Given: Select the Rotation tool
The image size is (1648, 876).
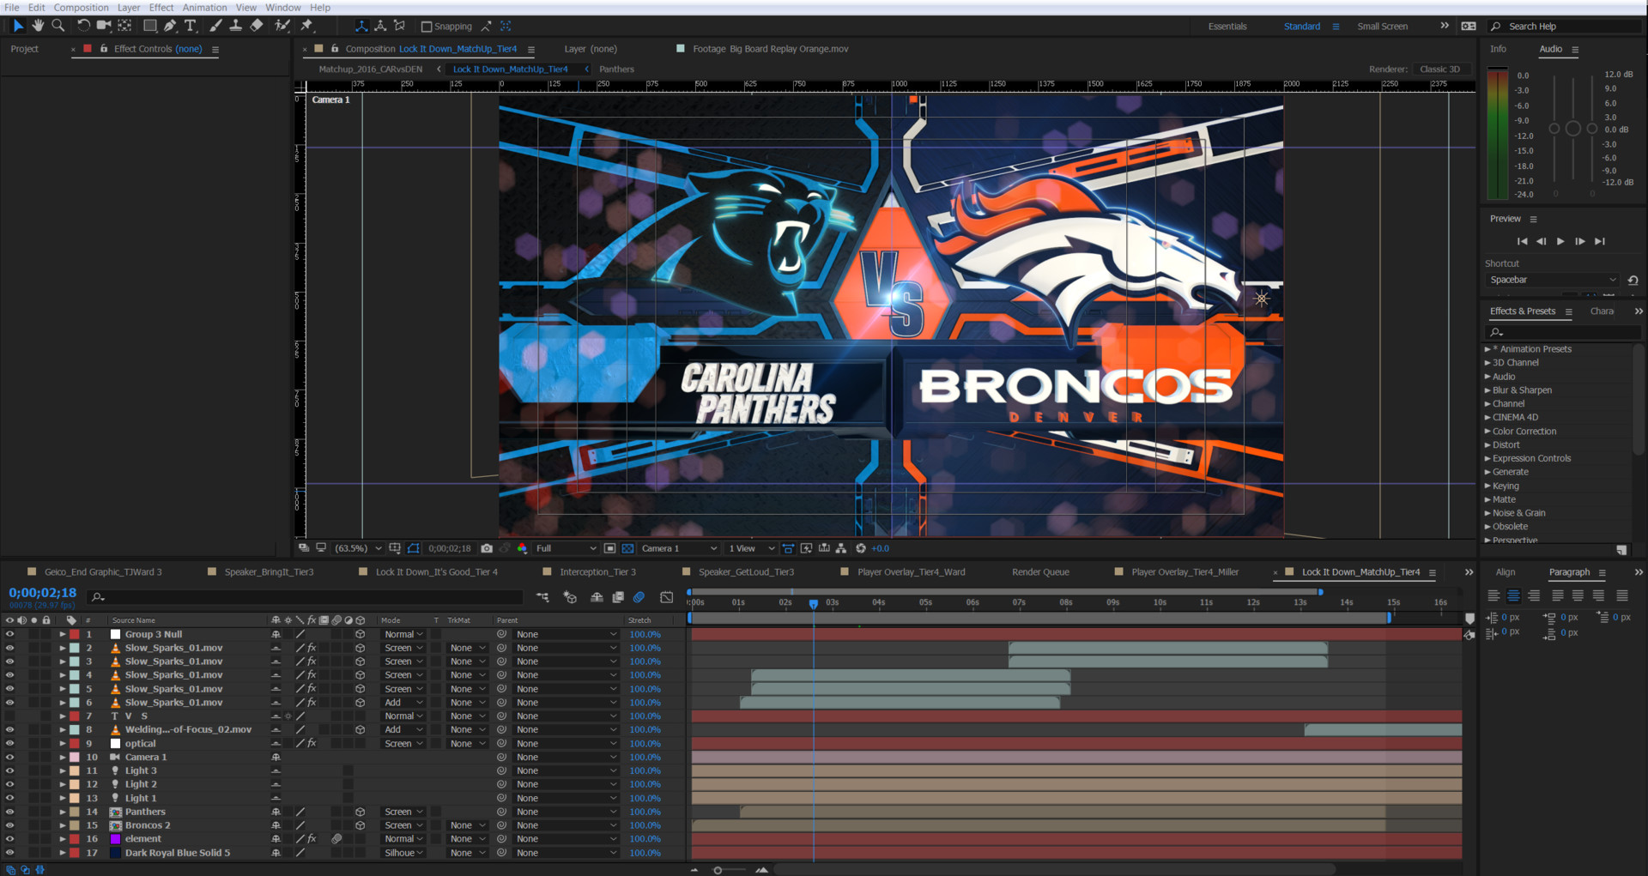Looking at the screenshot, I should tap(83, 26).
